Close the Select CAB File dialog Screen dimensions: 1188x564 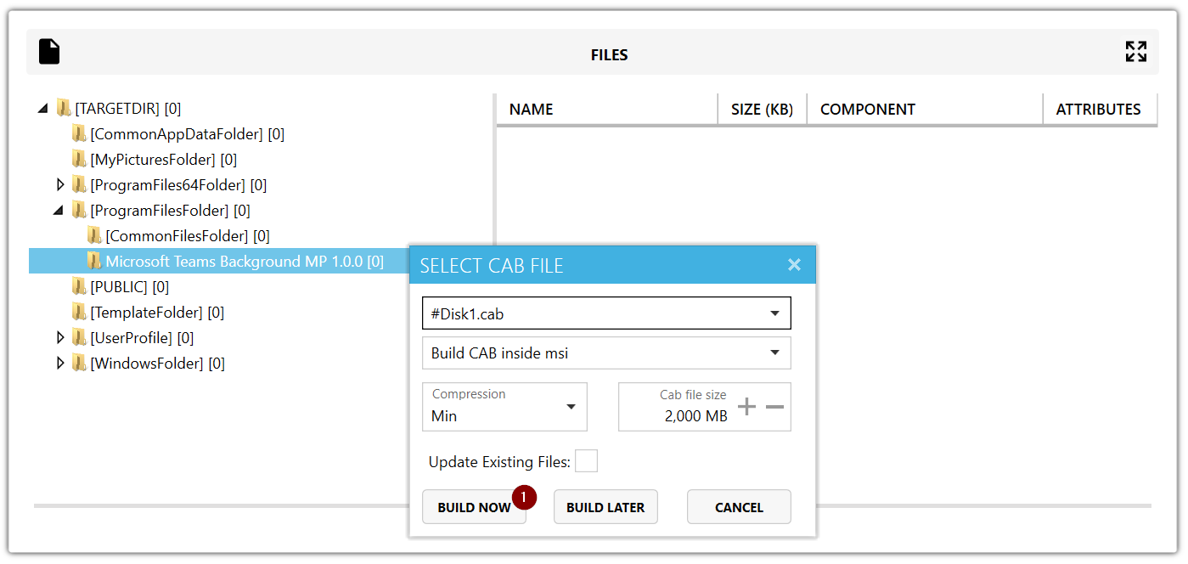[794, 265]
